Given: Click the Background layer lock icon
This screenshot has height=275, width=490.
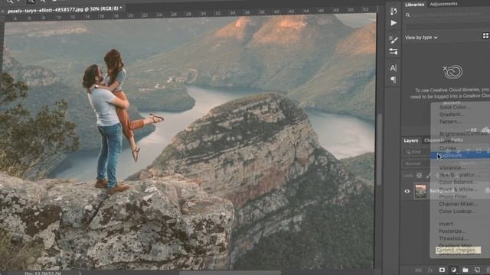Looking at the screenshot, I should click(x=487, y=190).
